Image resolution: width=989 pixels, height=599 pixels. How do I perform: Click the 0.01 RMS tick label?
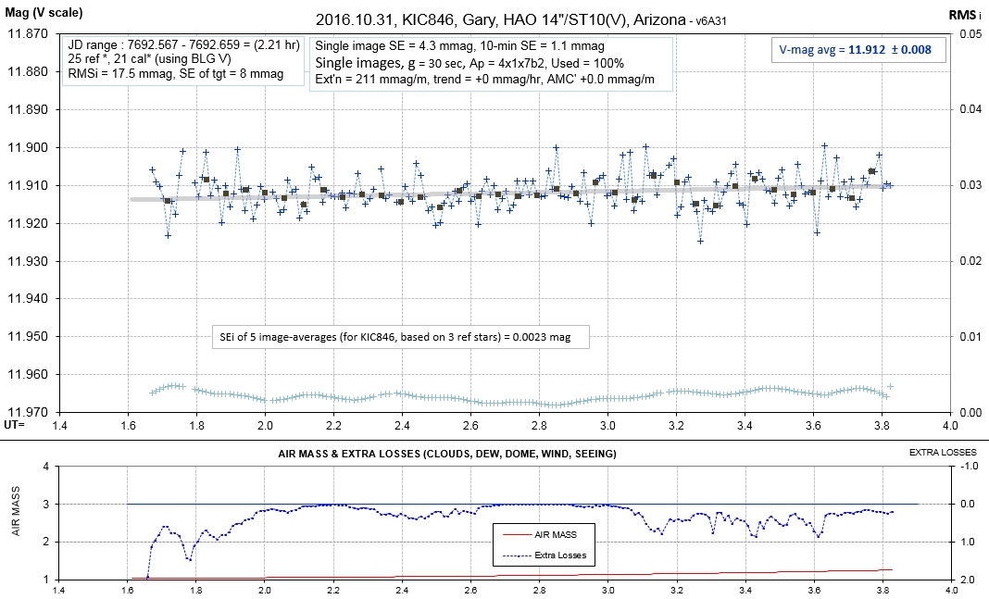(x=970, y=337)
